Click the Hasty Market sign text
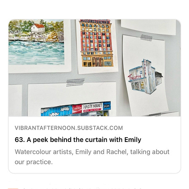Screen dimensions: 189x189 coord(93,106)
